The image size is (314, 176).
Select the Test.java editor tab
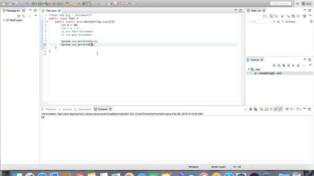click(51, 11)
